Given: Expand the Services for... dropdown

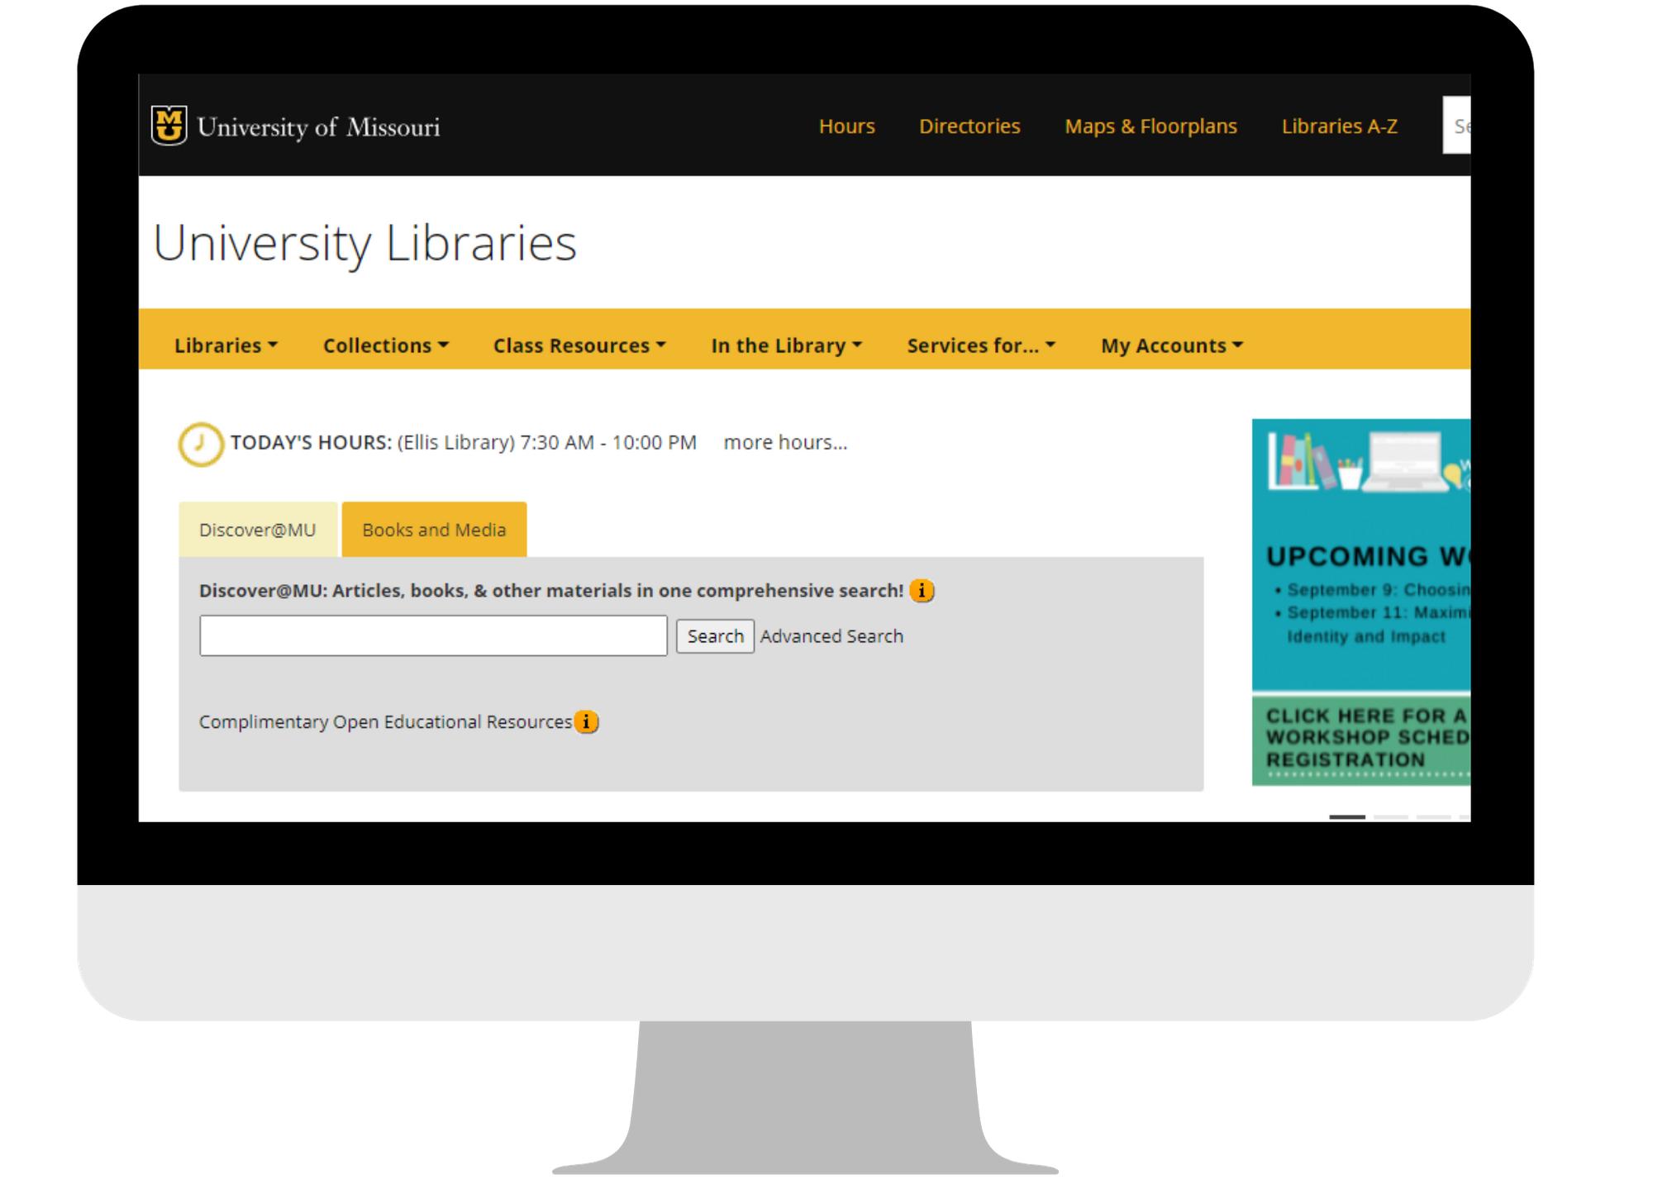Looking at the screenshot, I should click(x=981, y=345).
